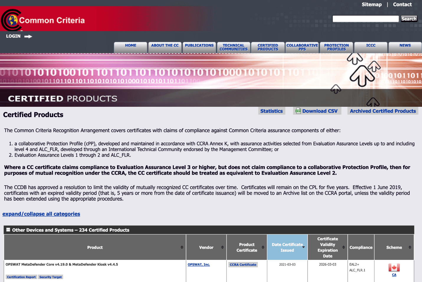Open the ABOUT THE CC tab

pos(165,47)
